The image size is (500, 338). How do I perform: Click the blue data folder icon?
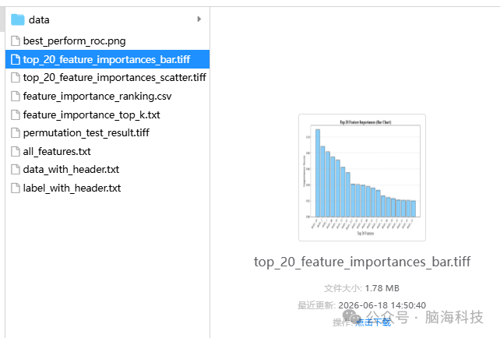point(18,19)
